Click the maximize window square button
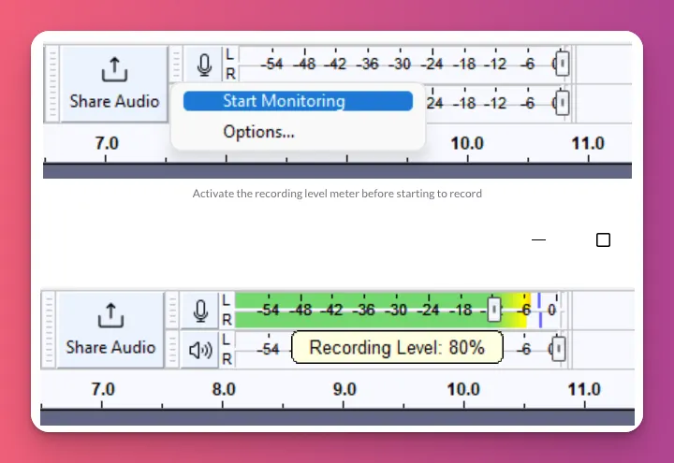The width and height of the screenshot is (674, 463). coord(603,240)
